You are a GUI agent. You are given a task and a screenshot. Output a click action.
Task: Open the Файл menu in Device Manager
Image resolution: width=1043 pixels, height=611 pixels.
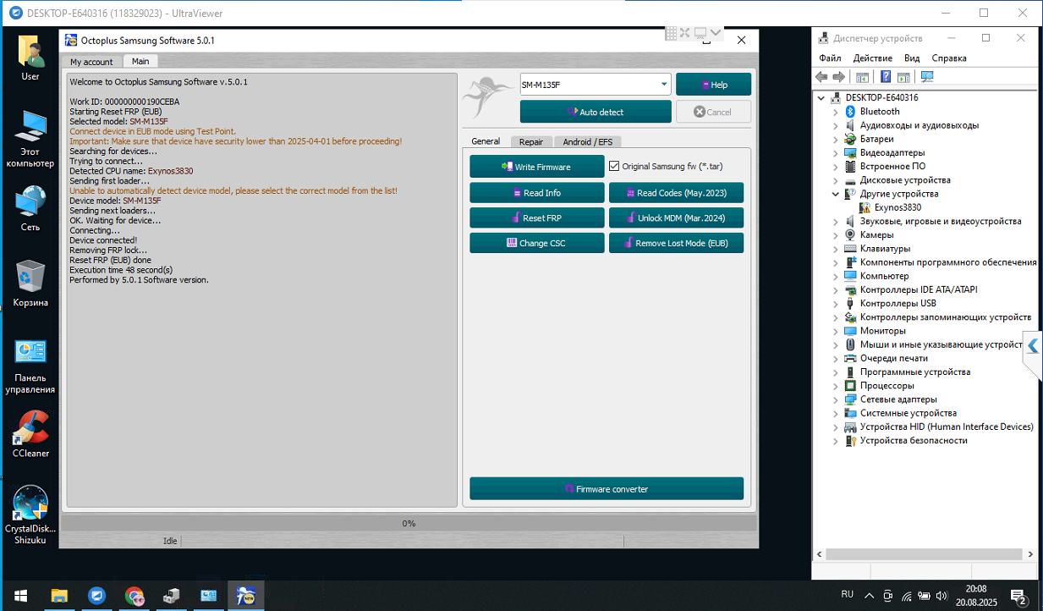click(830, 58)
